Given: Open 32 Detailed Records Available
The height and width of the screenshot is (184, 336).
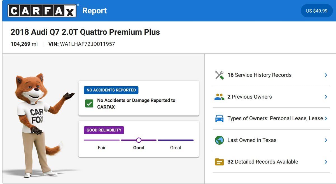Looking at the screenshot, I should [271, 162].
